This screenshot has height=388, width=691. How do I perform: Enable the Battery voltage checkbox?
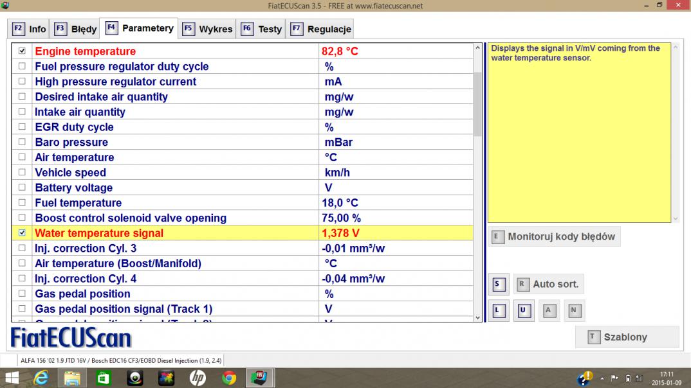point(23,188)
